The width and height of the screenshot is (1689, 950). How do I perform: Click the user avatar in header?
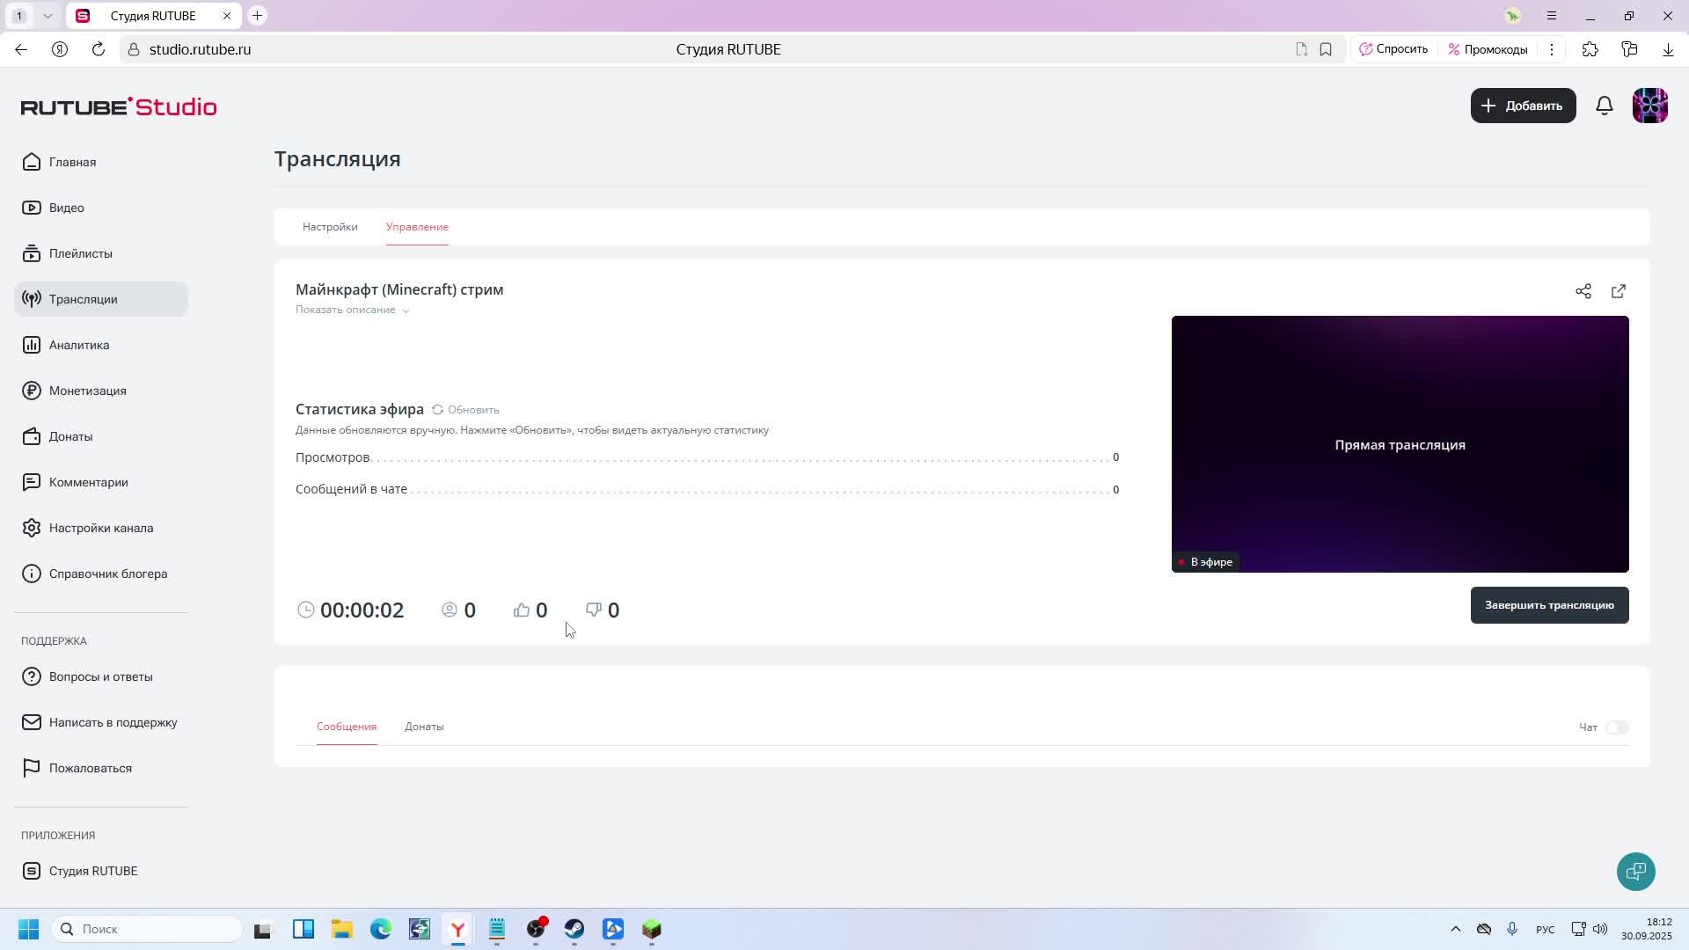point(1649,106)
